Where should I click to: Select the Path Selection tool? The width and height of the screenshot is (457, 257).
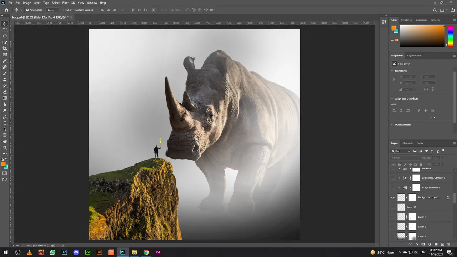click(5, 129)
